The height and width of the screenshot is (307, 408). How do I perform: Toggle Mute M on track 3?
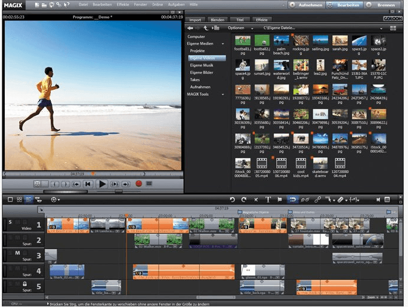[17, 253]
